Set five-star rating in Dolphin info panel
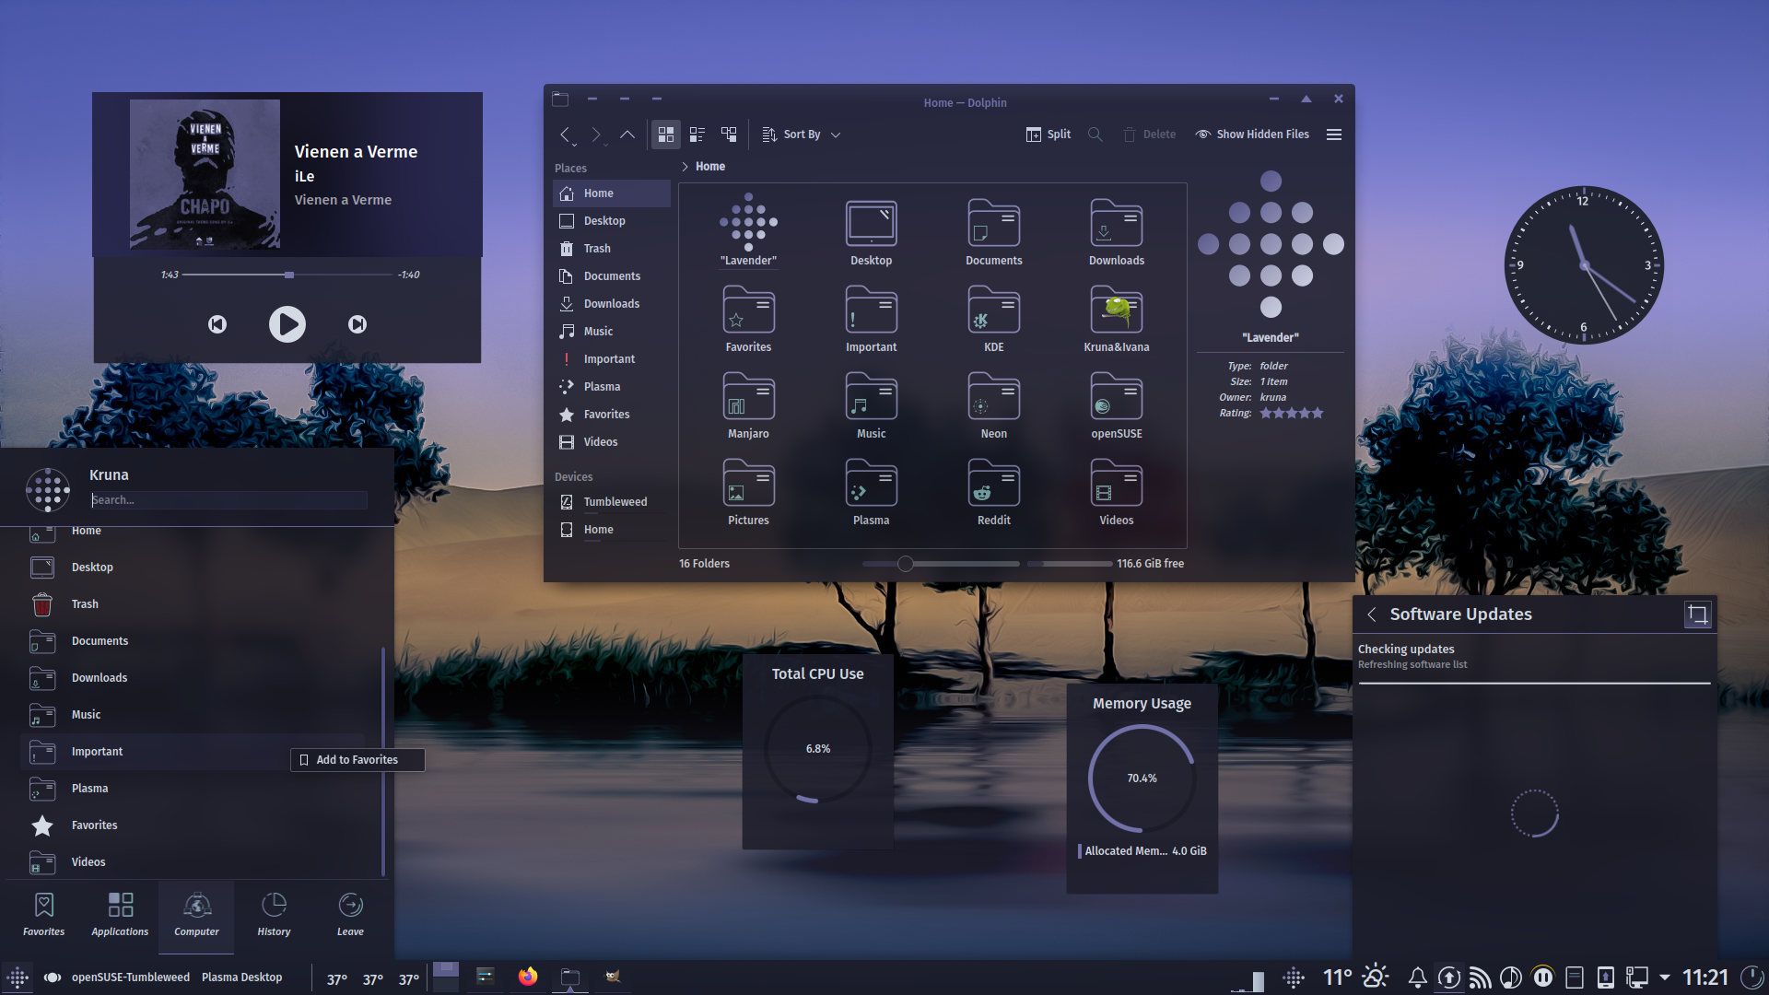The image size is (1769, 995). [1317, 414]
